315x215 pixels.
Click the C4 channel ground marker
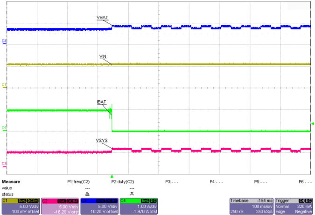click(4, 128)
